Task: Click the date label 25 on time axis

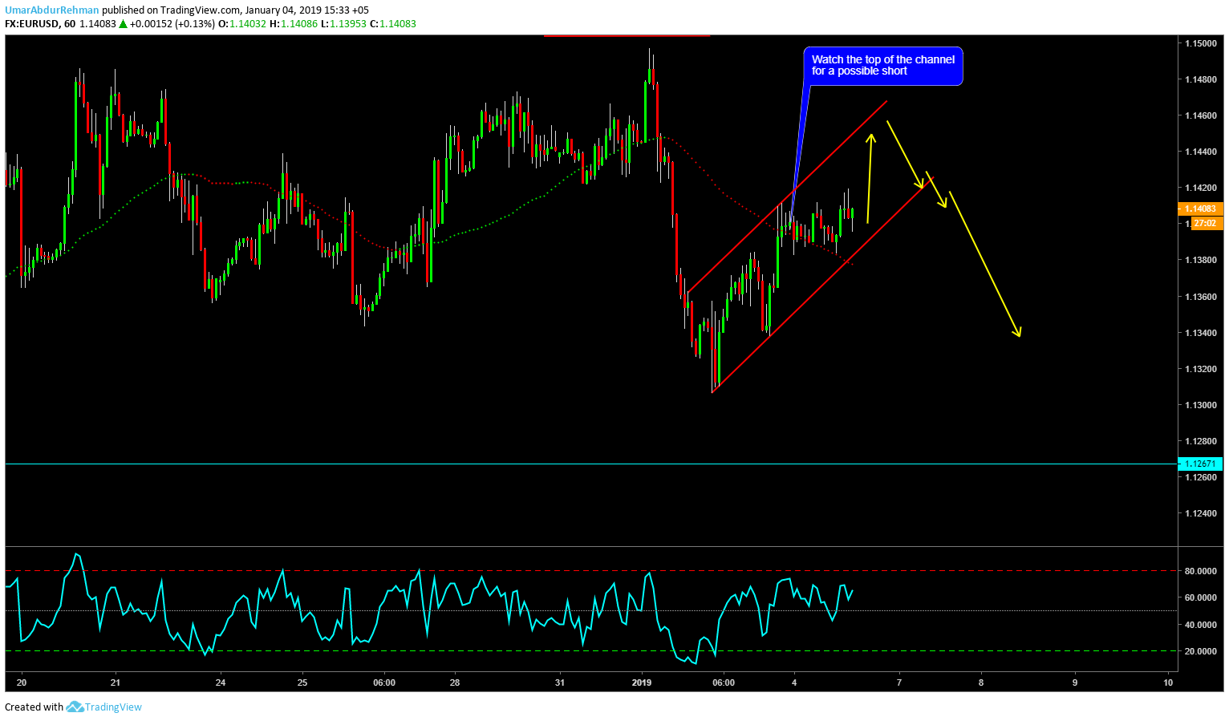Action: [302, 683]
